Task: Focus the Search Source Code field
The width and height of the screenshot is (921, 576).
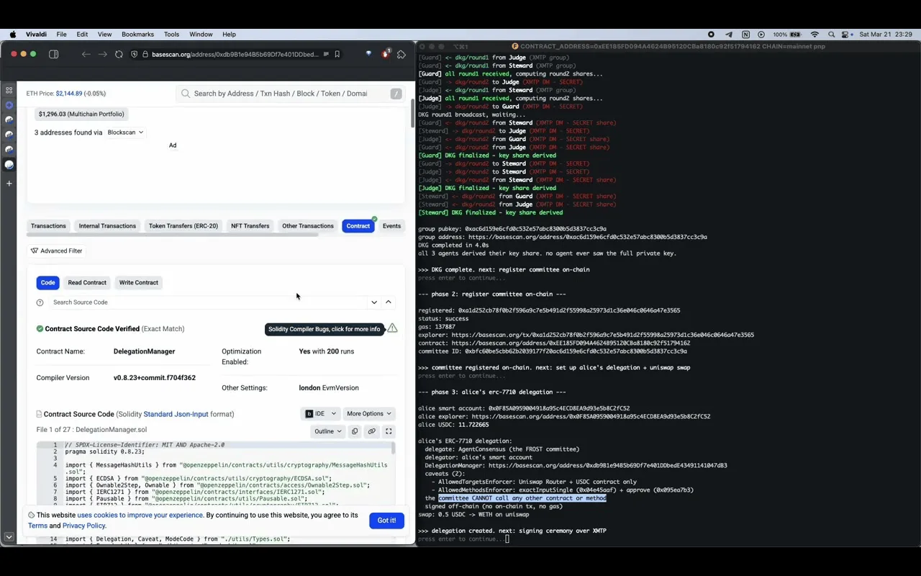Action: click(x=209, y=302)
